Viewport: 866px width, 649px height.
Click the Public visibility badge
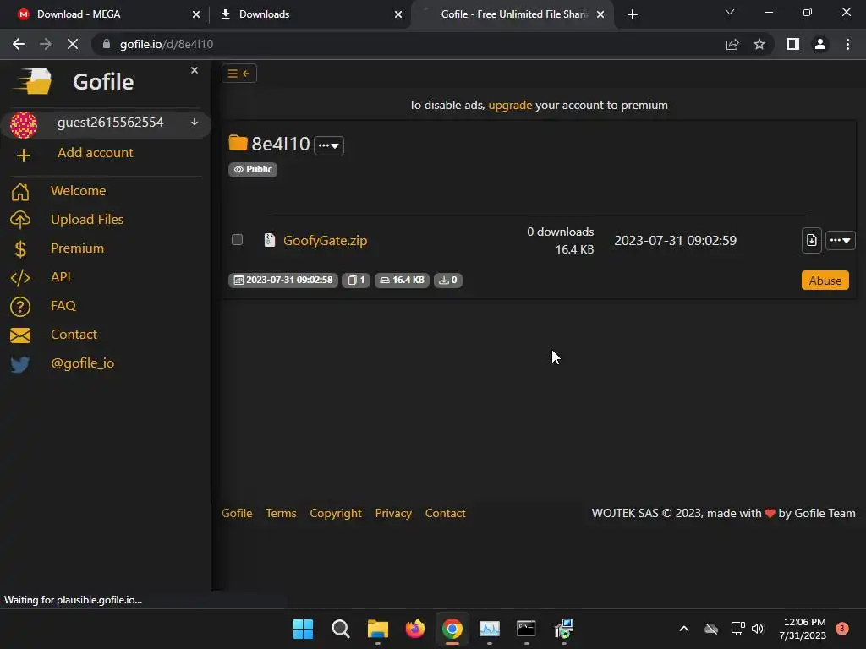pos(253,169)
